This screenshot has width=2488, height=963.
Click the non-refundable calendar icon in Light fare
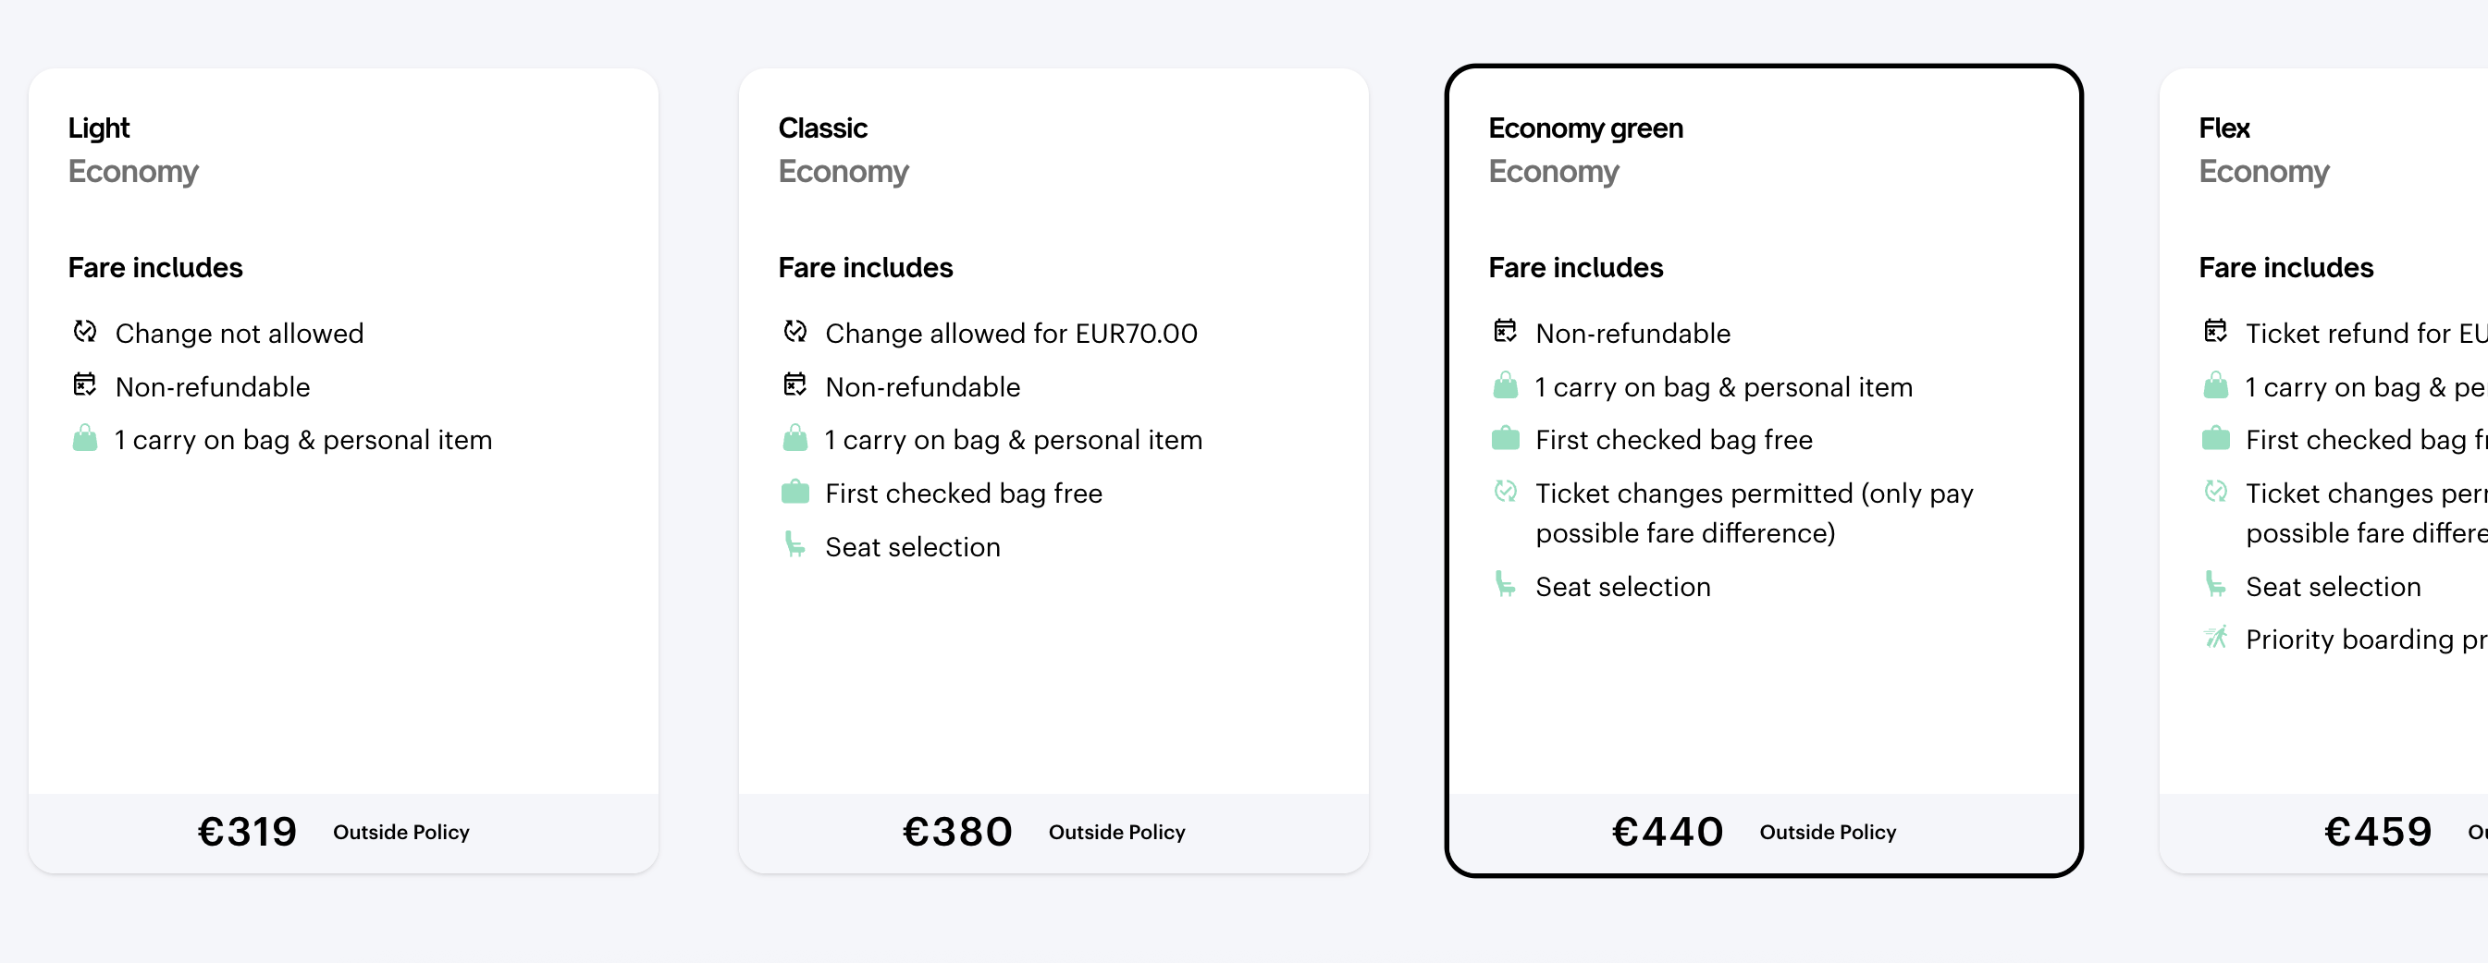coord(85,386)
